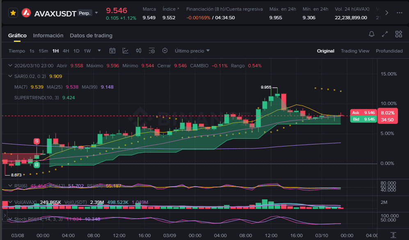Select the 1s time interval
The width and height of the screenshot is (409, 240).
pyautogui.click(x=32, y=51)
